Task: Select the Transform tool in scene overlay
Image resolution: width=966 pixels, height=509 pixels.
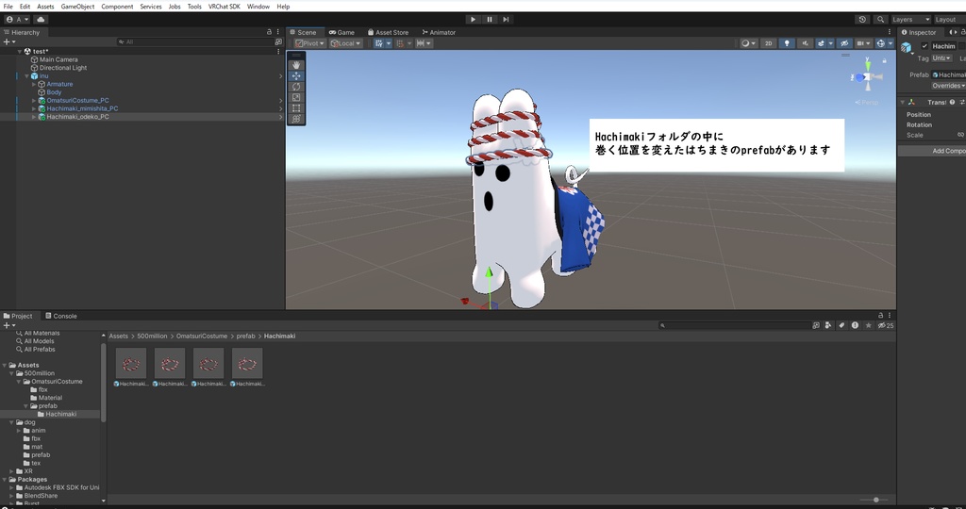Action: [x=296, y=119]
